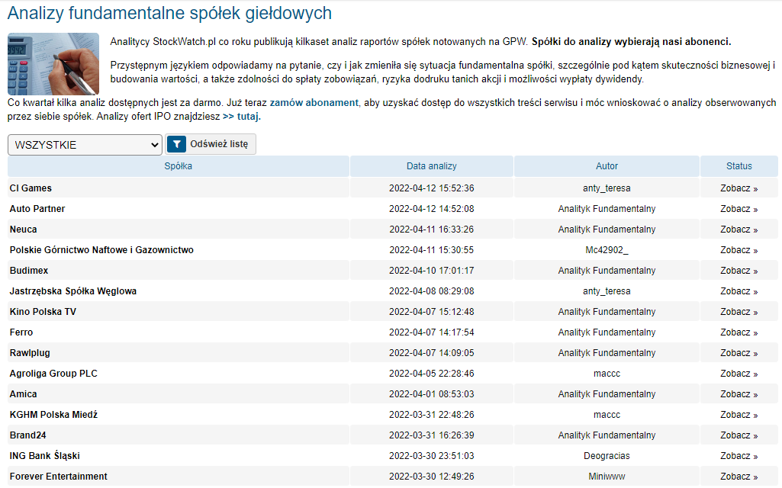Image resolution: width=782 pixels, height=488 pixels.
Task: View the Brand24 analysis via Zobacz
Action: pyautogui.click(x=739, y=435)
